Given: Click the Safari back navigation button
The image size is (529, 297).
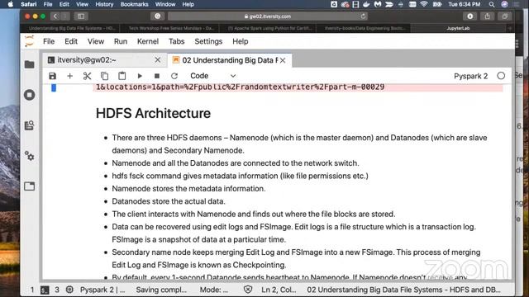Looking at the screenshot, I should (x=55, y=16).
